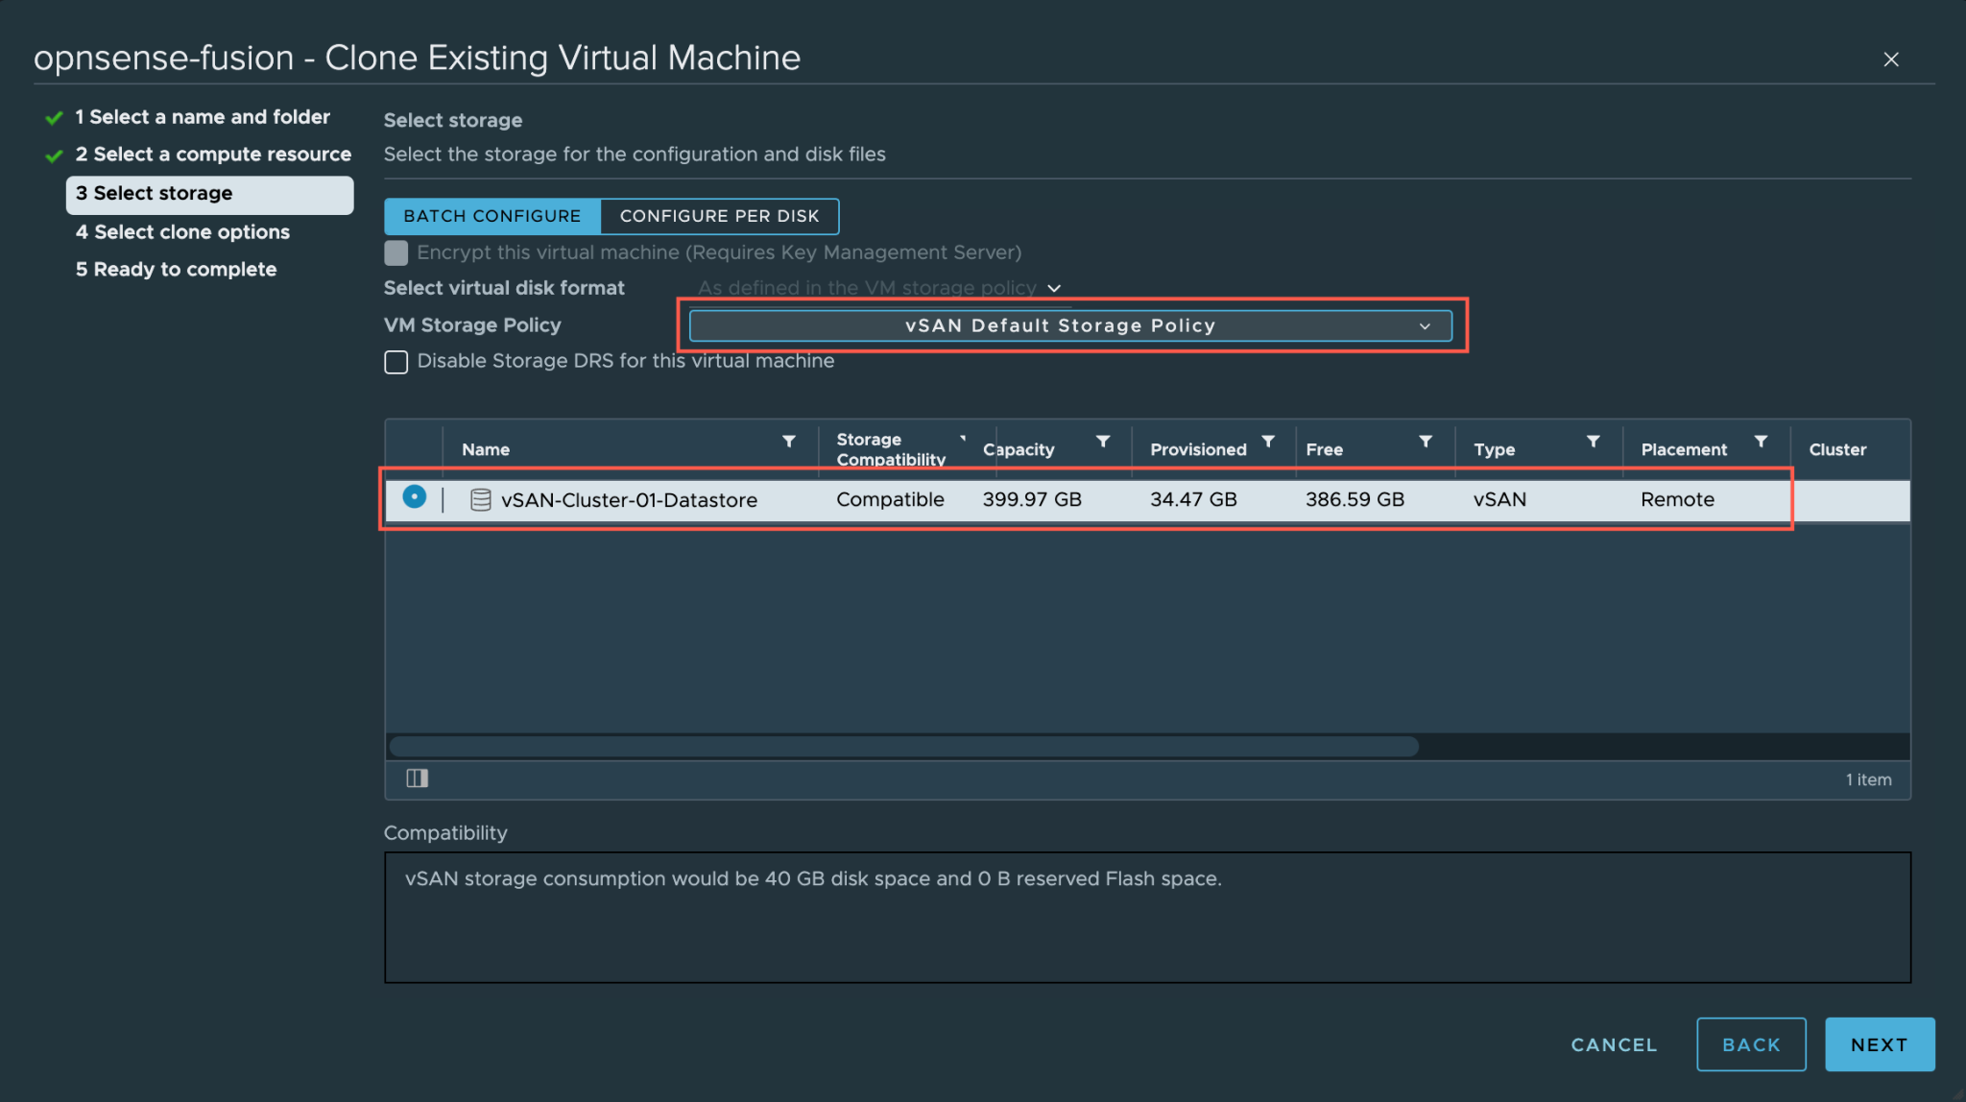Image resolution: width=1966 pixels, height=1102 pixels.
Task: Close the clone wizard dialog
Action: [1891, 60]
